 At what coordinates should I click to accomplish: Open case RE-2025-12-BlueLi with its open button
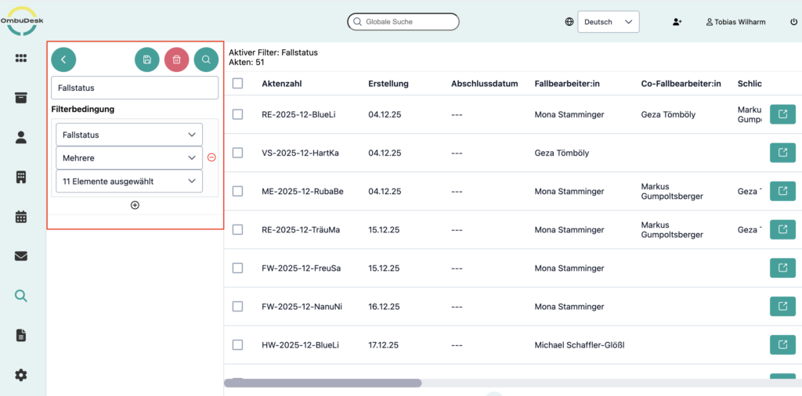click(782, 114)
